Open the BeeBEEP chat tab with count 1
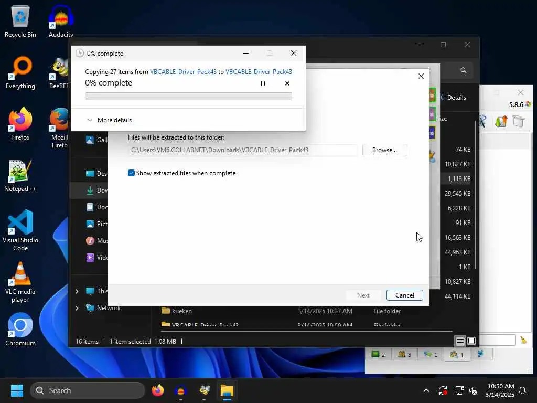Viewport: 537px width, 403px height. [431, 354]
